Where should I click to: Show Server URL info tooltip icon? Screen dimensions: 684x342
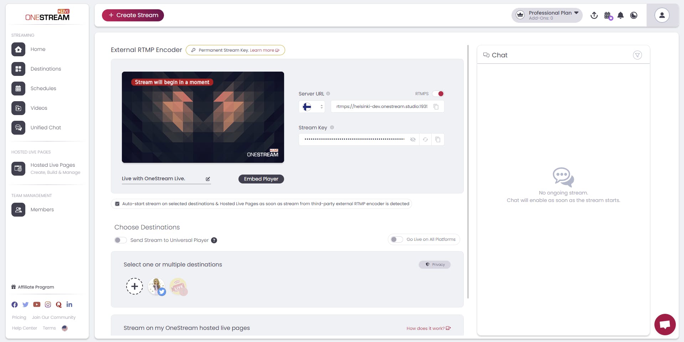click(x=328, y=94)
